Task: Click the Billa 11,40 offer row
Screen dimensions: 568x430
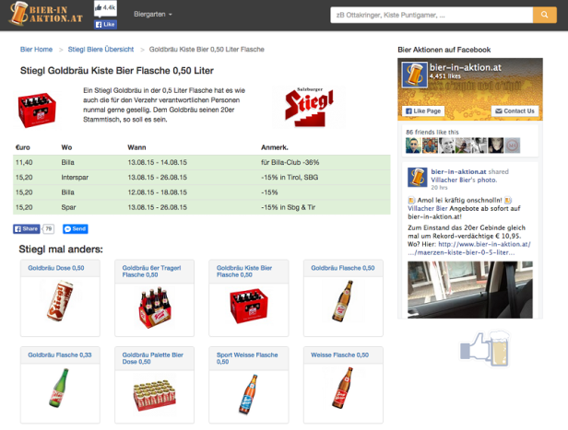Action: (201, 162)
